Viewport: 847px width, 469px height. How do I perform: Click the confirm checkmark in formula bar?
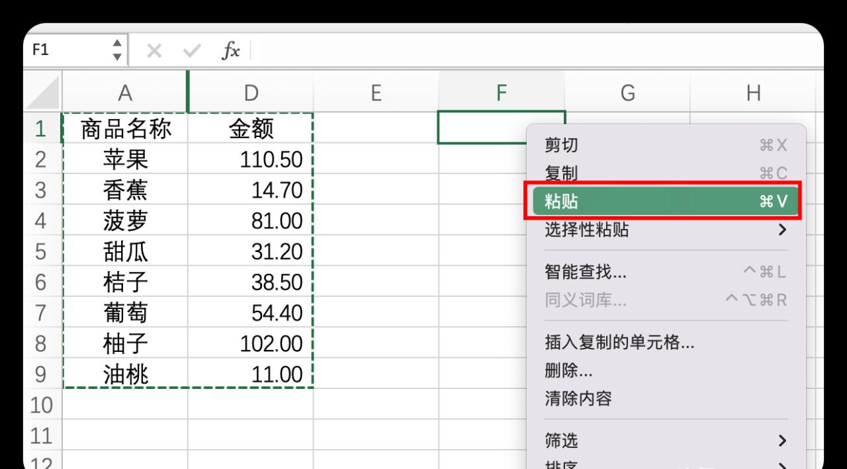[x=191, y=50]
